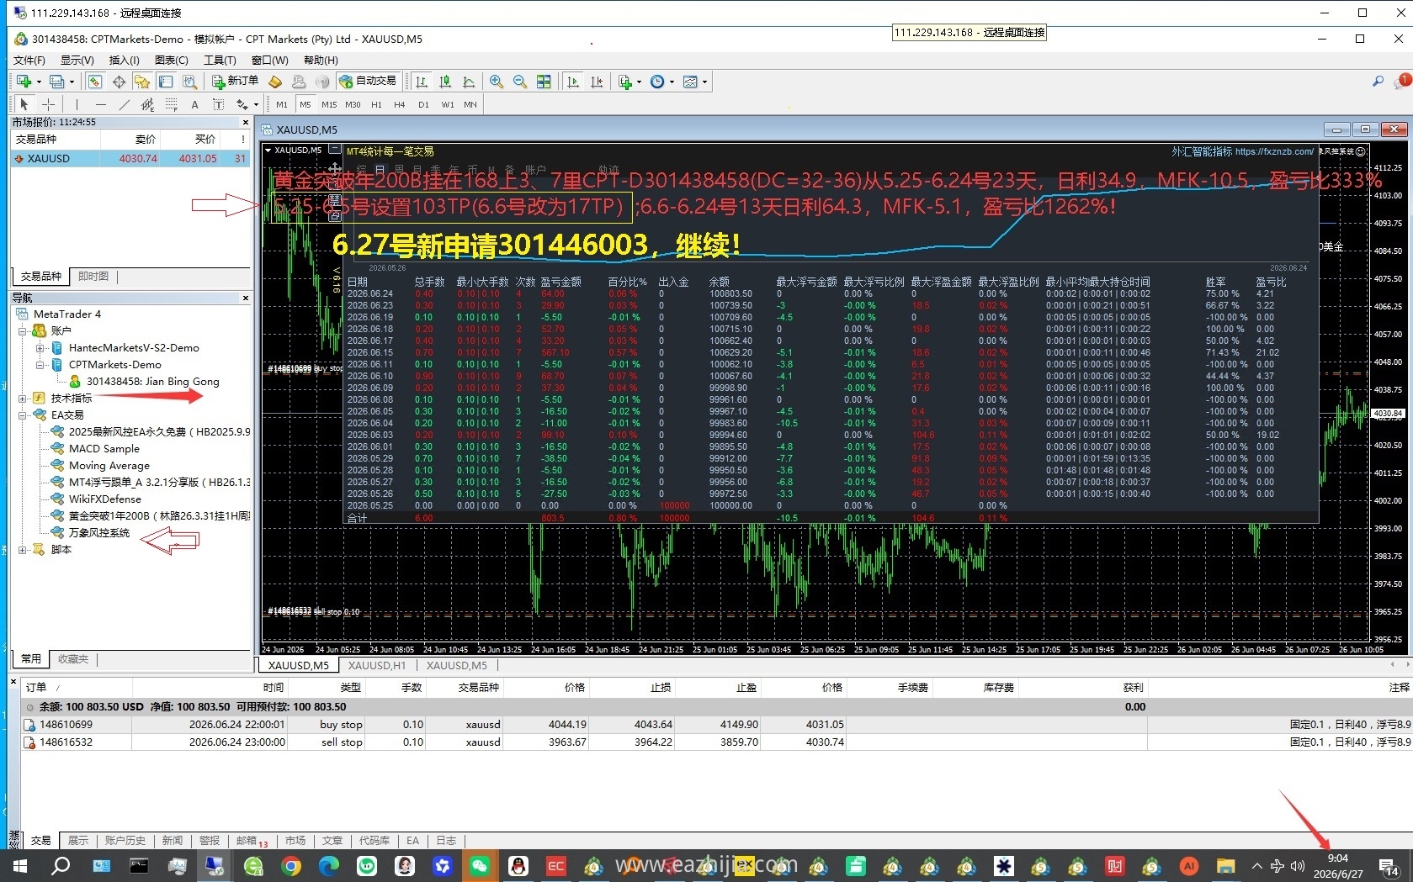Screen dimensions: 1413x882
Task: Select the horizontal line drawing tool
Action: click(101, 104)
